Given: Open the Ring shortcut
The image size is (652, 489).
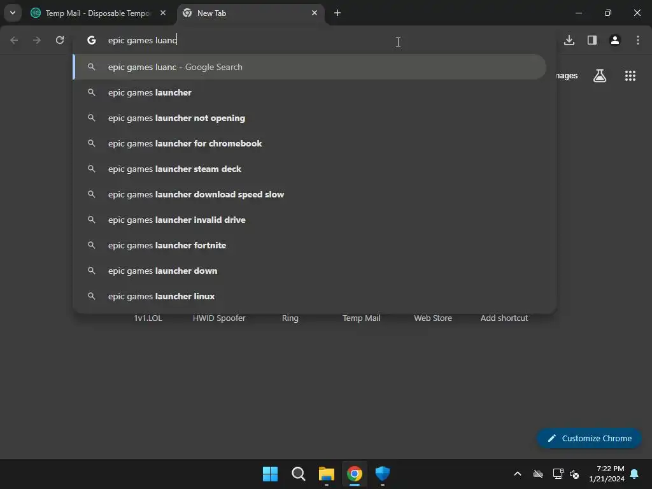Looking at the screenshot, I should pos(290,318).
